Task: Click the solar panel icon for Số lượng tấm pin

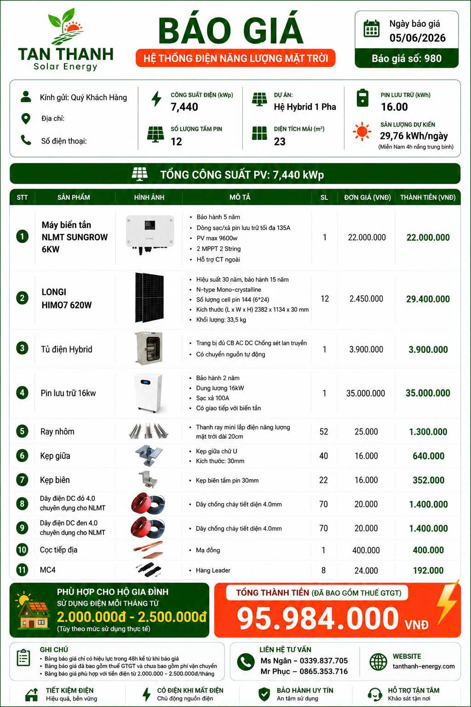Action: pyautogui.click(x=155, y=134)
